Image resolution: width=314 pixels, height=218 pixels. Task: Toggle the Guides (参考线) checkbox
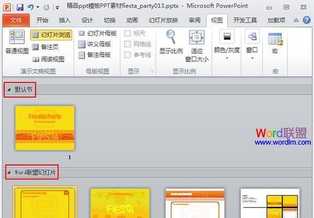pos(128,55)
